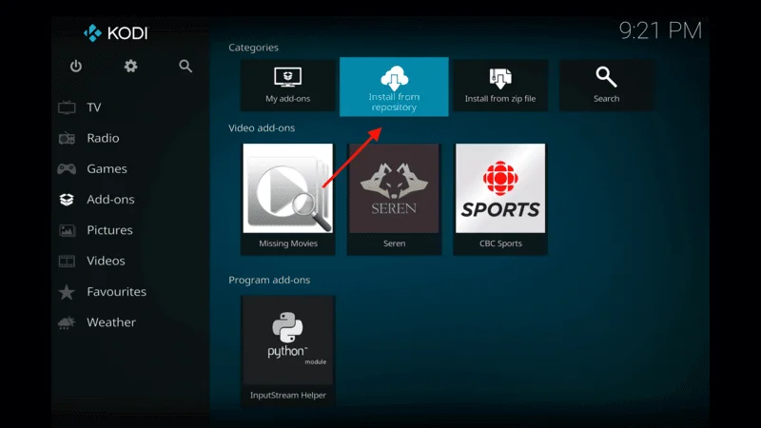Viewport: 761px width, 428px height.
Task: Select the Weather cloud icon
Action: (67, 322)
